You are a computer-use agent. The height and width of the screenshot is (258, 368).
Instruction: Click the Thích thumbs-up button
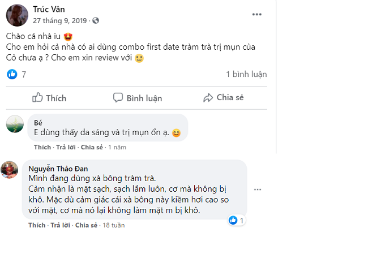click(49, 98)
